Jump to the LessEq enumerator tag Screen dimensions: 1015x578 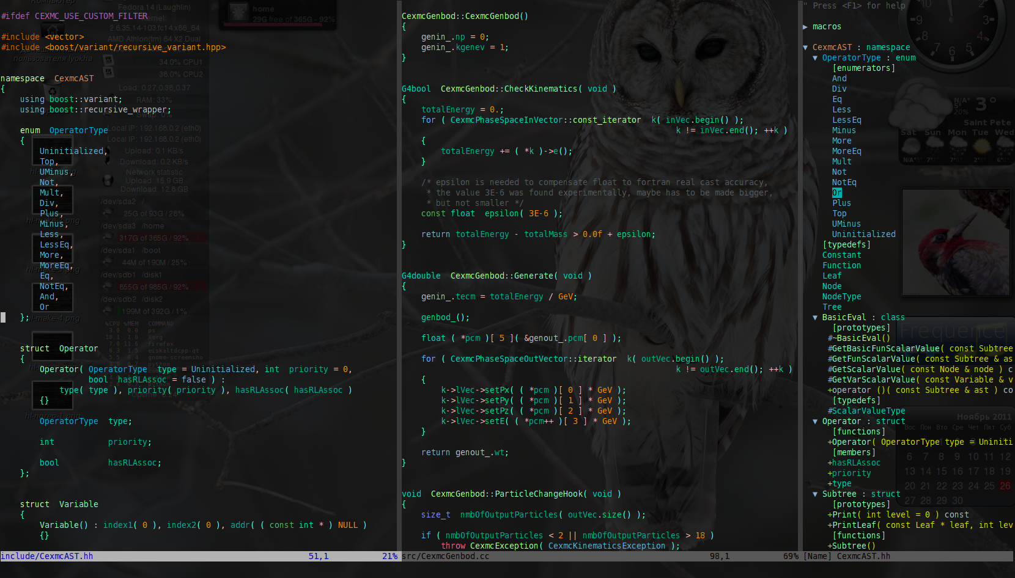(x=847, y=120)
